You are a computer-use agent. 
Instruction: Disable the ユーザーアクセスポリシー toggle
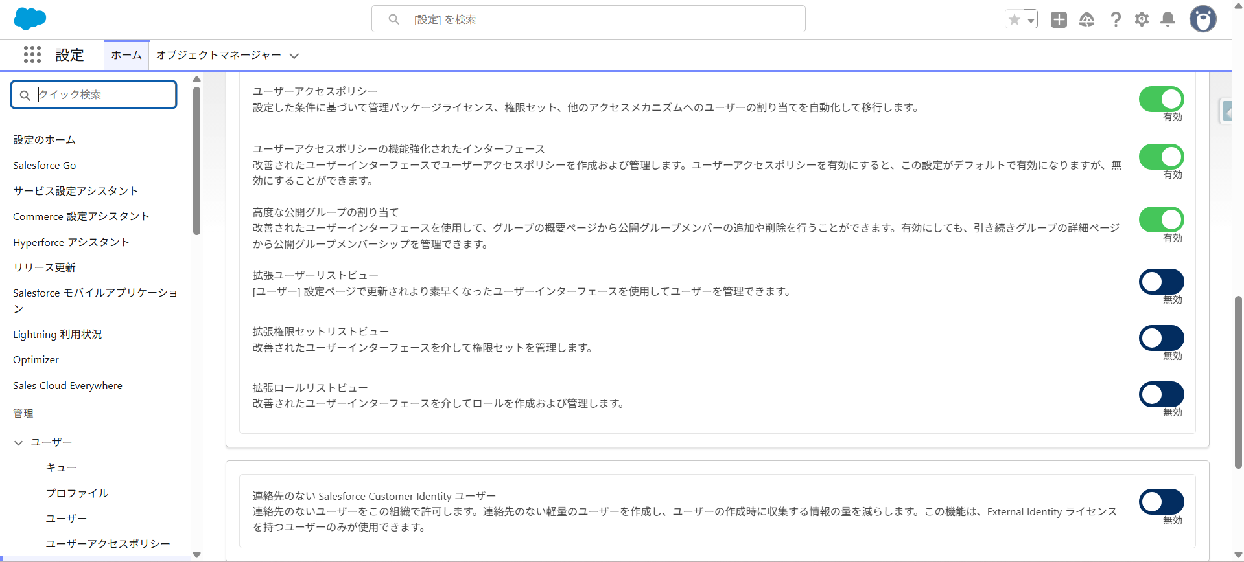[x=1161, y=99]
